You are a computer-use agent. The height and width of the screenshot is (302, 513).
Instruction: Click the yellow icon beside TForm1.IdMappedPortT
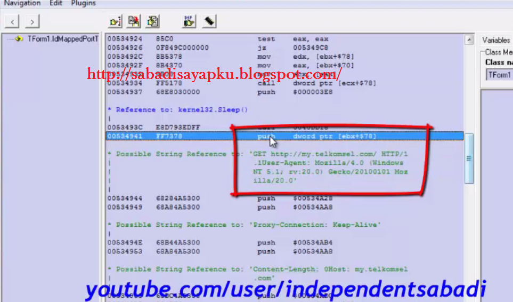tap(19, 39)
